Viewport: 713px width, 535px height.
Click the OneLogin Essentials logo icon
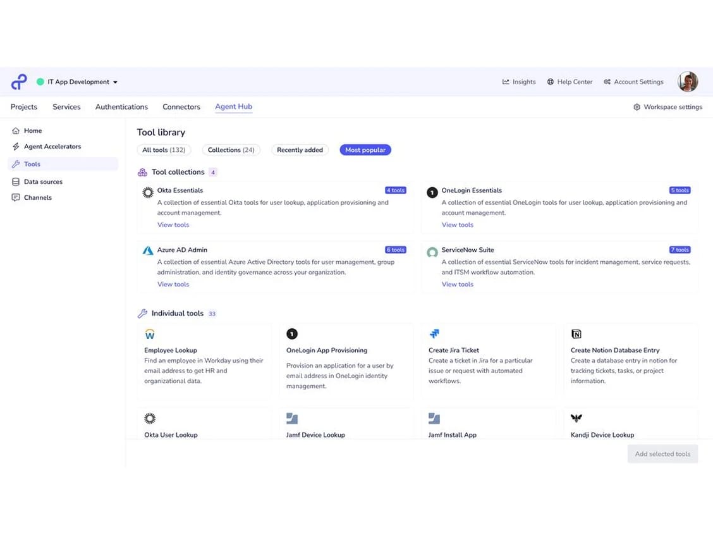coord(432,192)
